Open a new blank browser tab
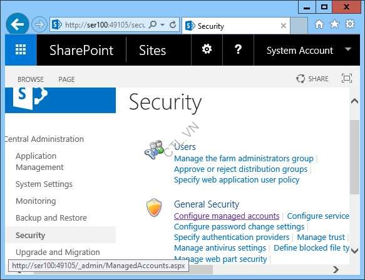Screen dimensions: 365x280 click(x=299, y=26)
